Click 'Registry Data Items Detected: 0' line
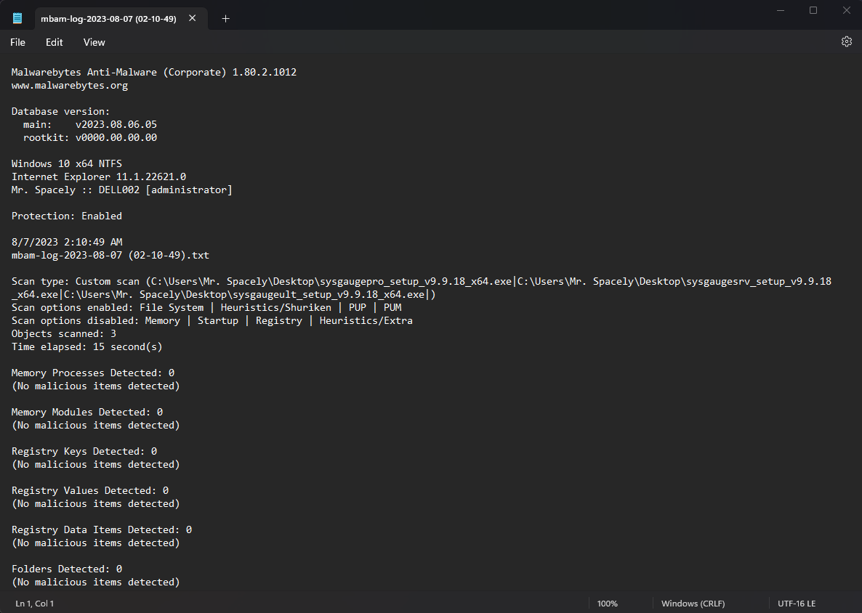862x613 pixels. click(x=102, y=529)
